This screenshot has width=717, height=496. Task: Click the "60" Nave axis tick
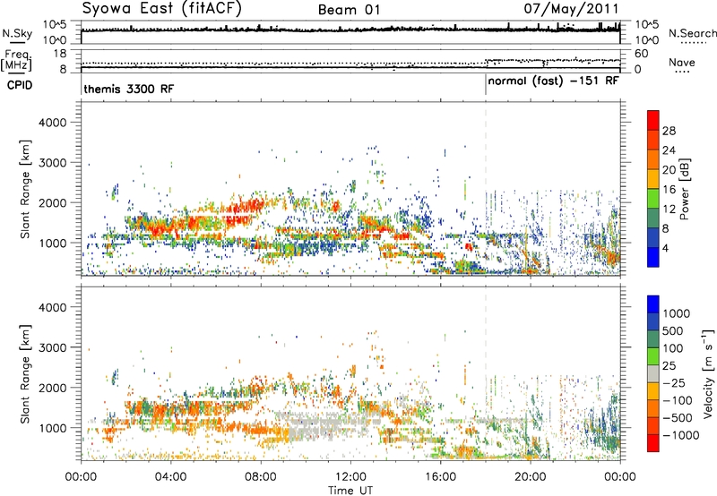(x=642, y=54)
